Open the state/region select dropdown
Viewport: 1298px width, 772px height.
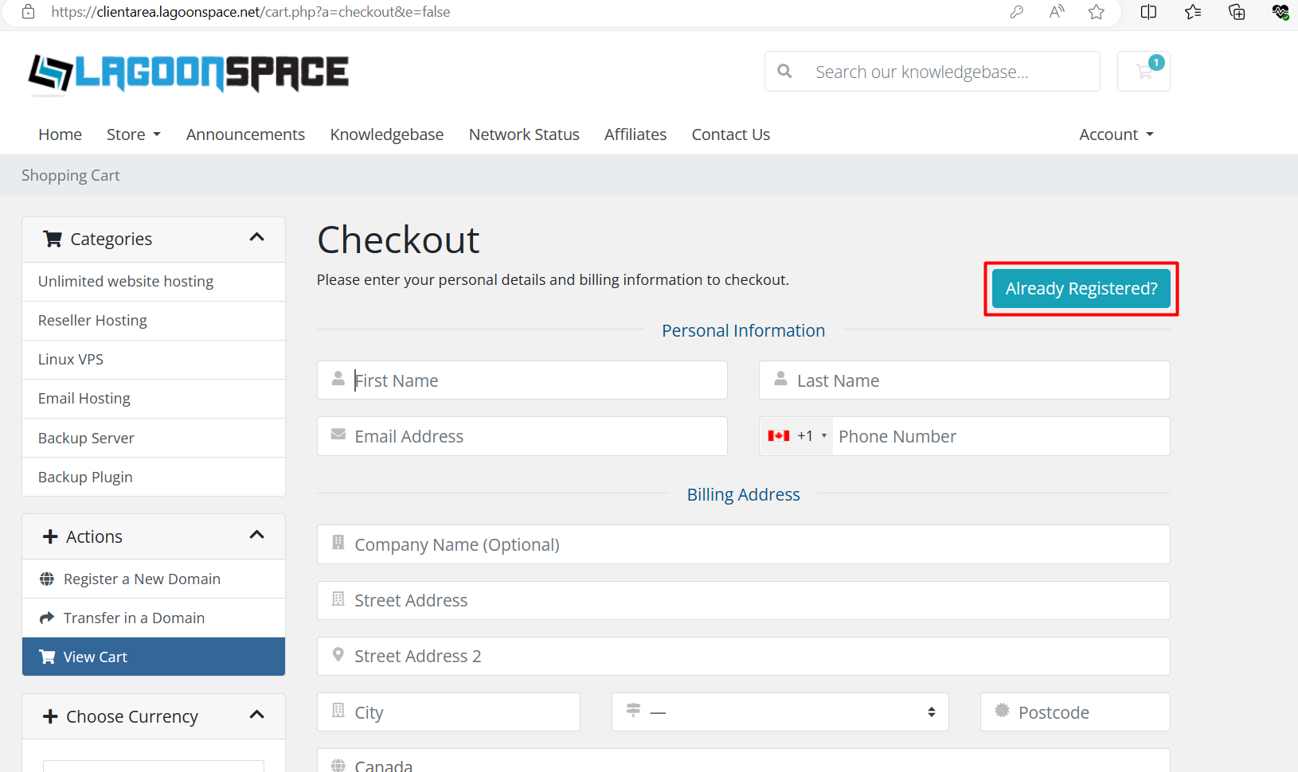(780, 712)
